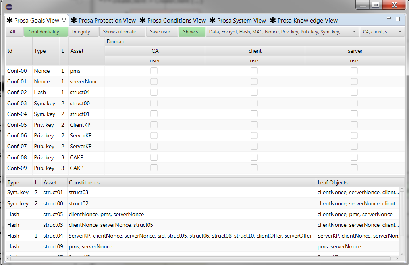Click the Prosa Conditions View asterisk icon
409x265 pixels.
tap(143, 21)
